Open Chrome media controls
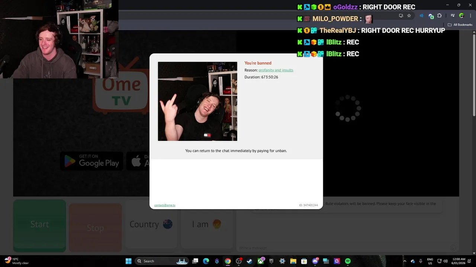Screen dimensions: 476x267 coord(453,16)
